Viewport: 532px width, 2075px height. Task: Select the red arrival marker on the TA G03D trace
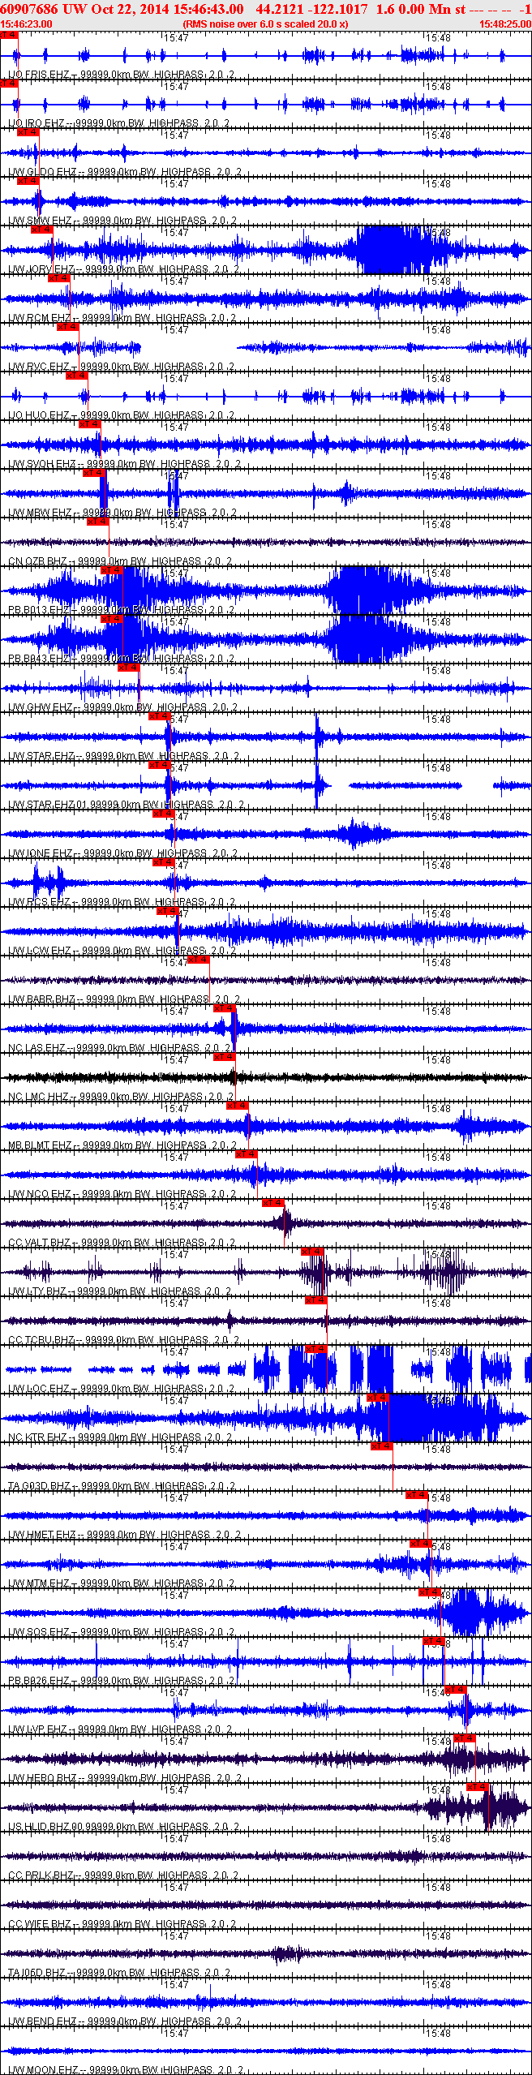tap(381, 1446)
